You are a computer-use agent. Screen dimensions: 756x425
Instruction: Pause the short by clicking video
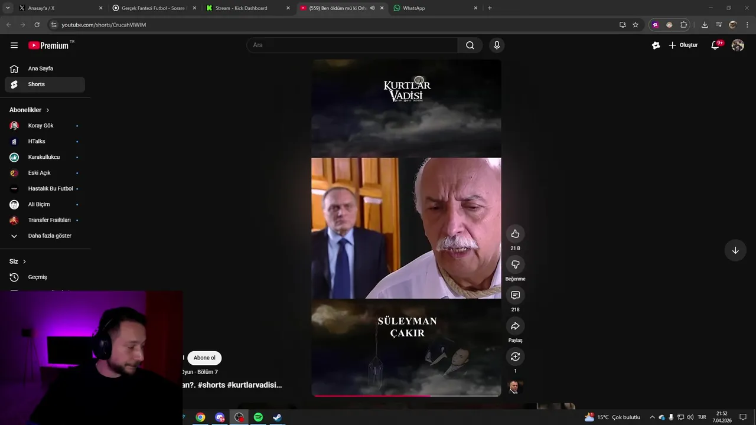406,228
